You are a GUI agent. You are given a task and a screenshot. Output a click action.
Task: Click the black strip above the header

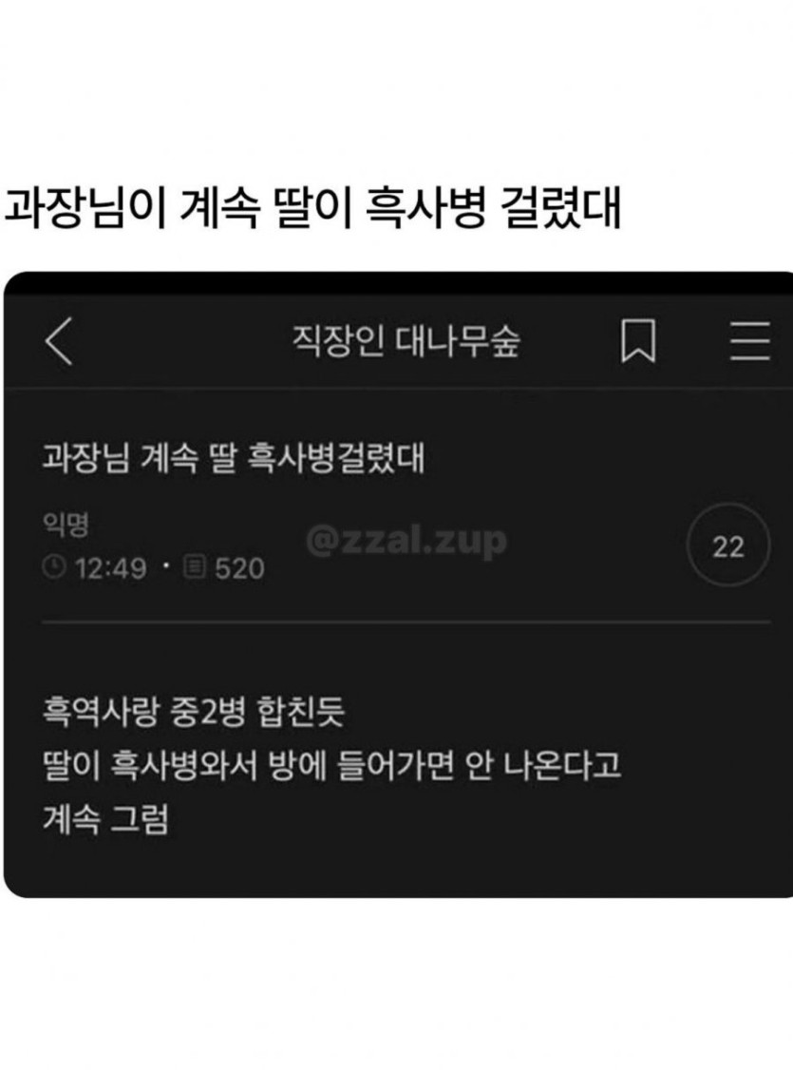pos(398,284)
